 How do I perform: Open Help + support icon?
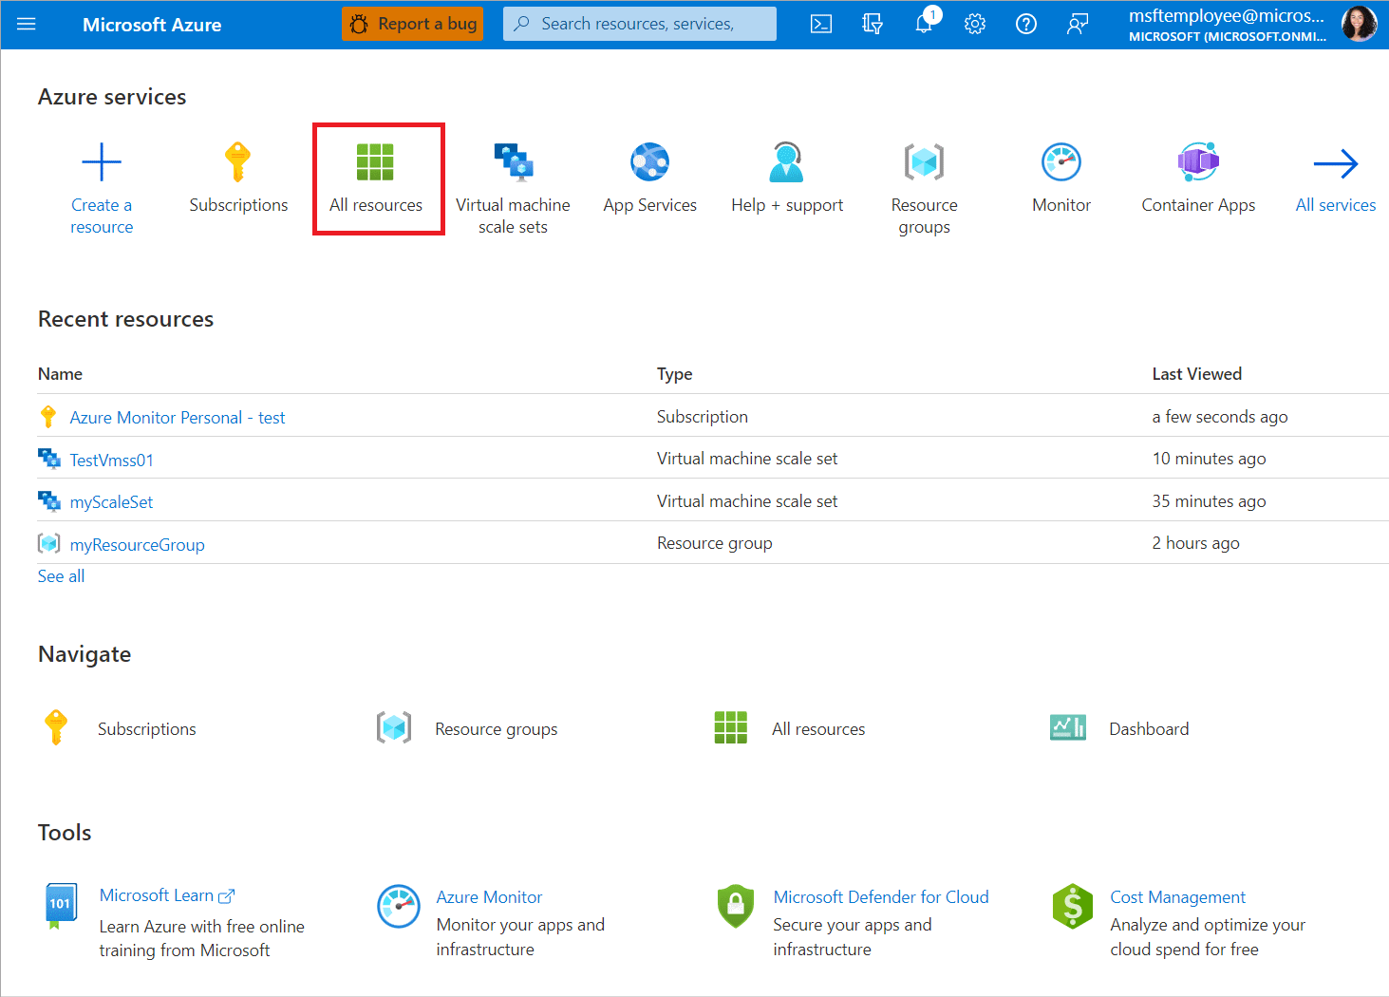(x=787, y=162)
